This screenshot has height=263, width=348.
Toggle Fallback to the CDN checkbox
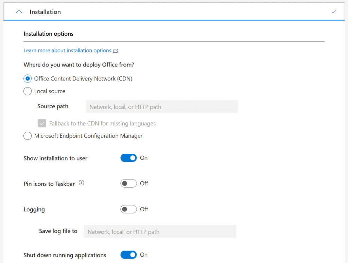[x=42, y=124]
